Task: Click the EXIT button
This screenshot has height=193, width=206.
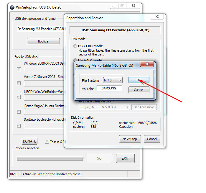Action: [x=125, y=158]
